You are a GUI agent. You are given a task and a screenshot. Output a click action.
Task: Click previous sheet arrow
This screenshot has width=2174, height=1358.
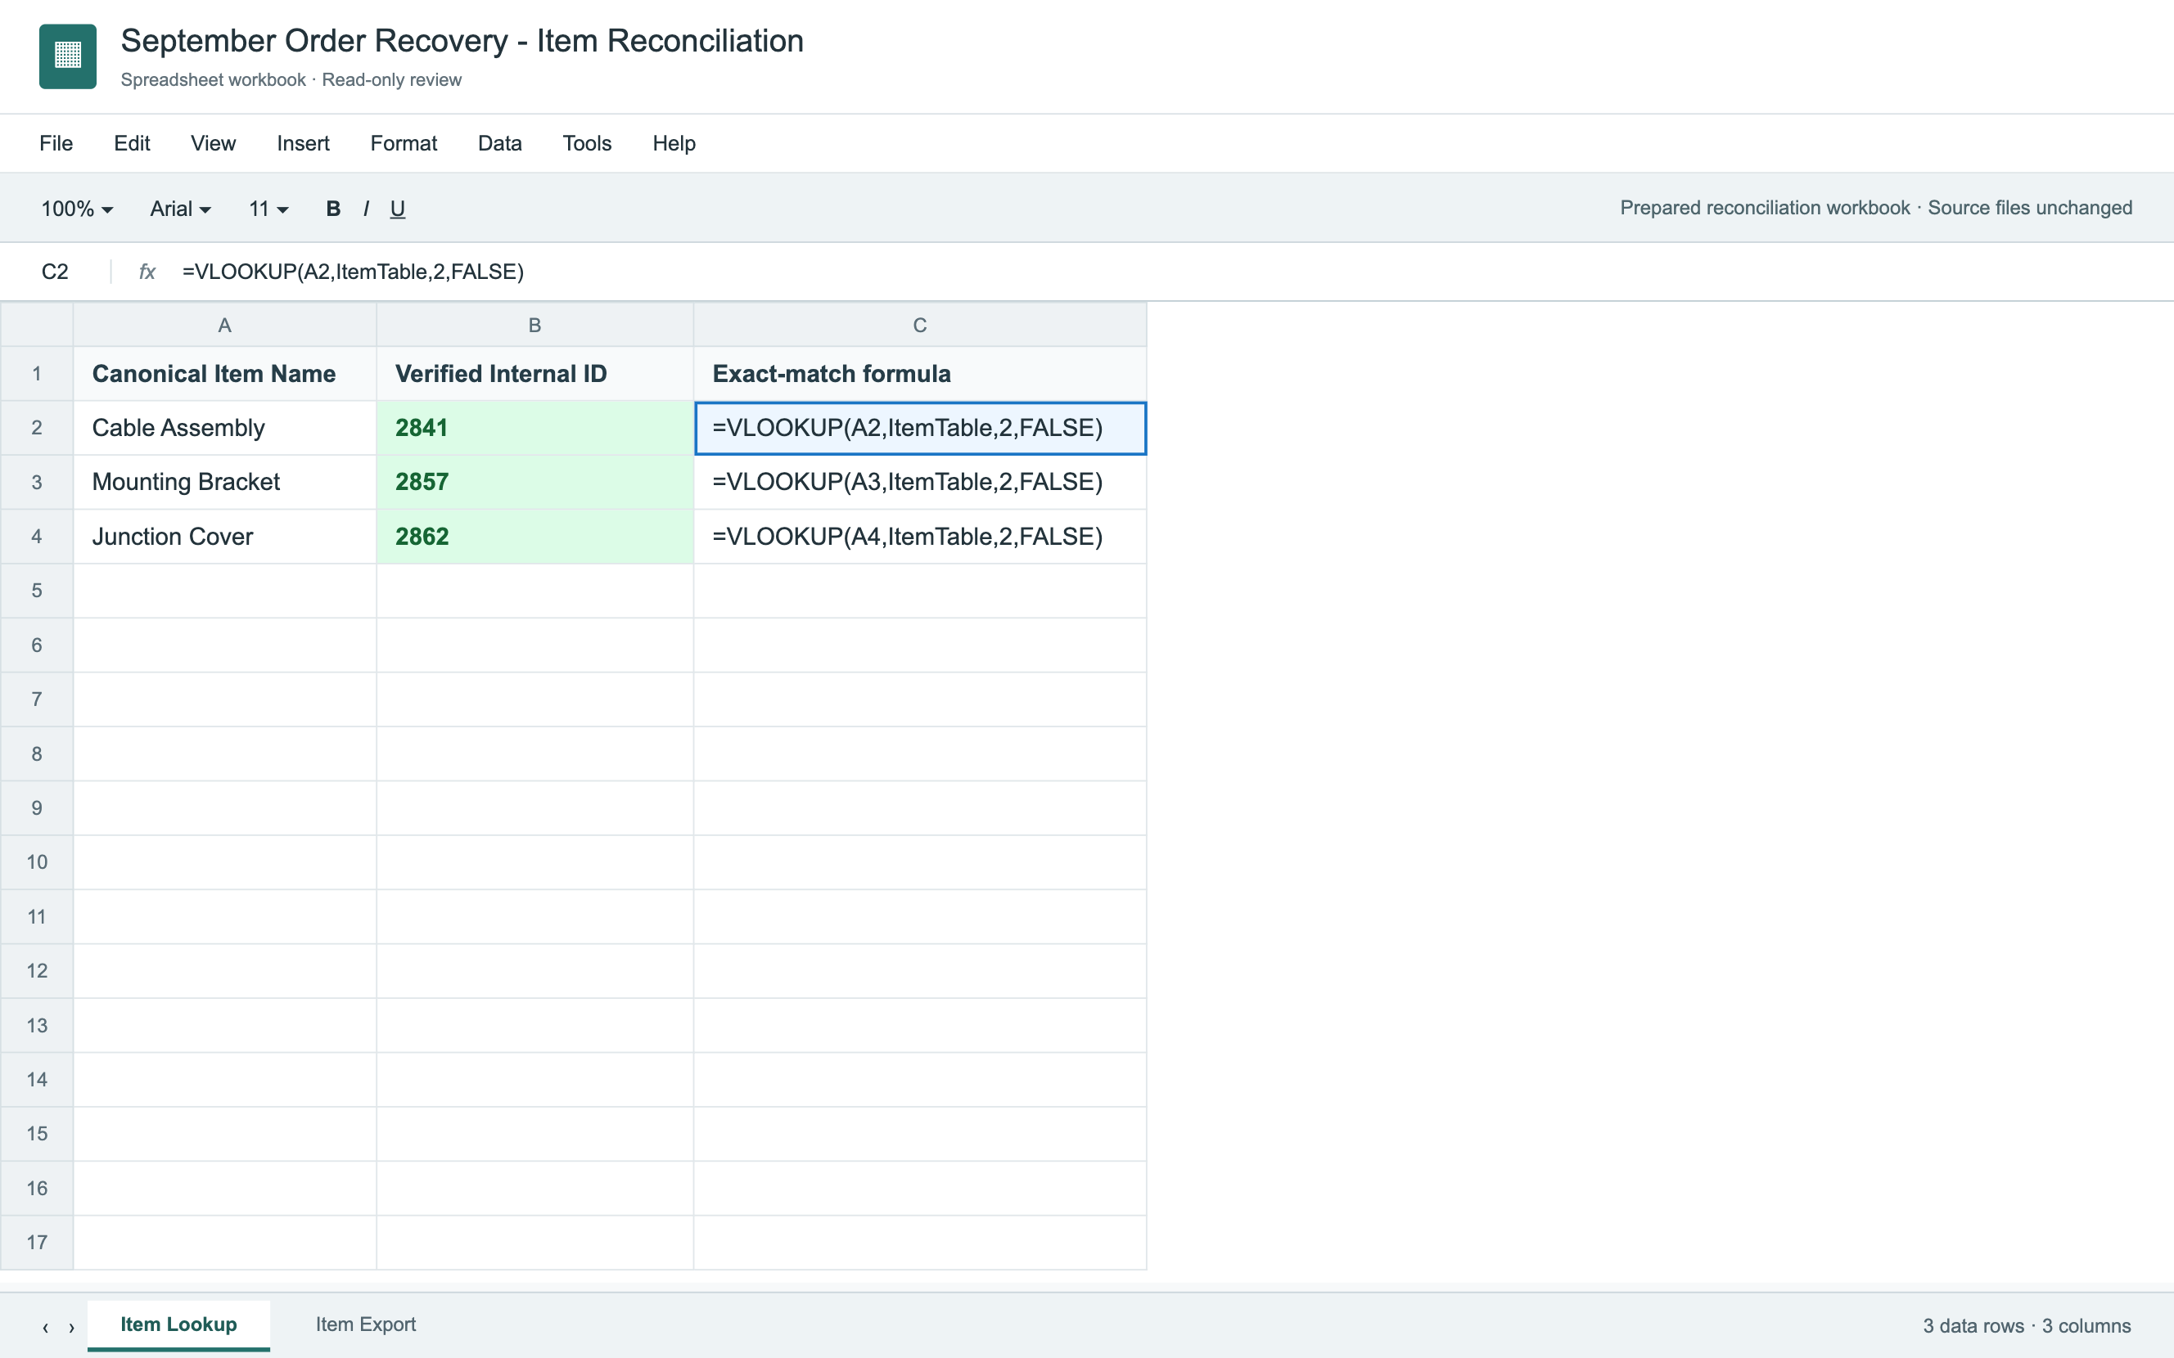(x=45, y=1327)
